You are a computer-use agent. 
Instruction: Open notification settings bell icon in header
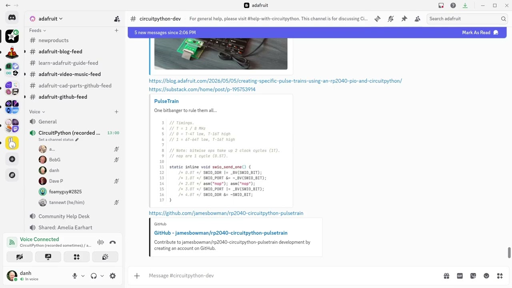tap(391, 19)
